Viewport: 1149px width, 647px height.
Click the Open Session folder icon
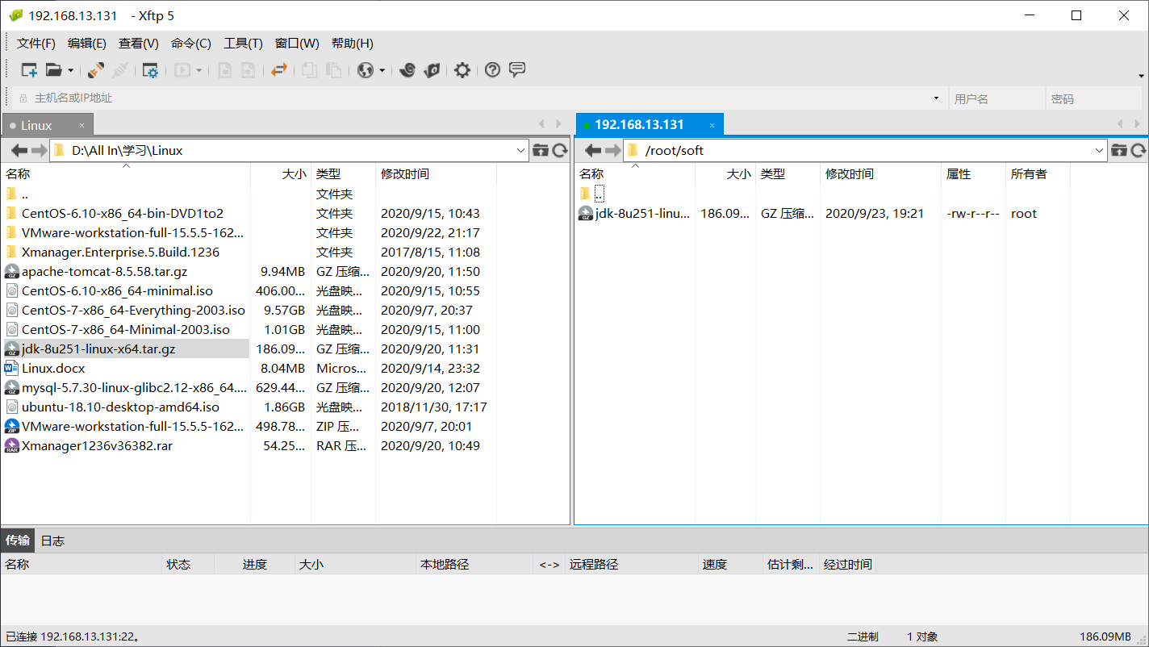click(53, 70)
